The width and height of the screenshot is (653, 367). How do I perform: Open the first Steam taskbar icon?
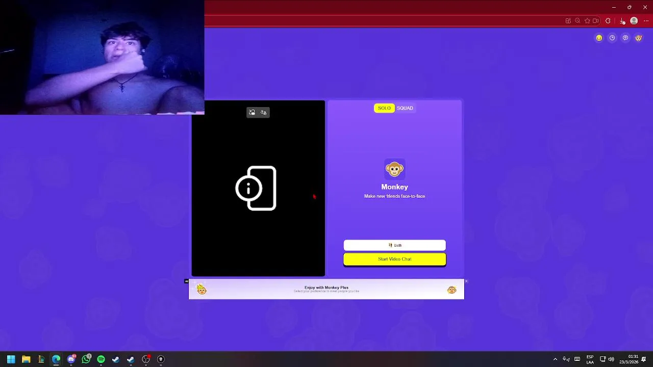[x=116, y=359]
